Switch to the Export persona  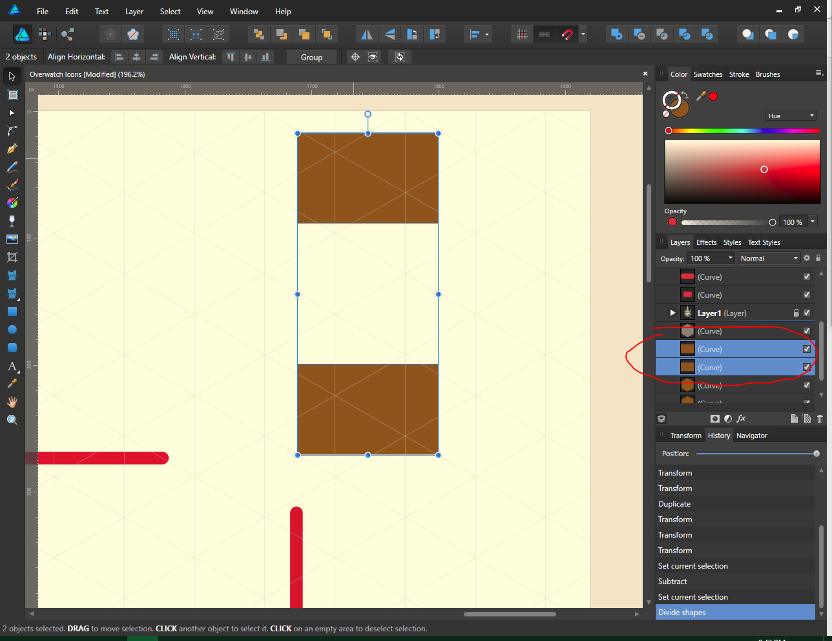[x=67, y=34]
